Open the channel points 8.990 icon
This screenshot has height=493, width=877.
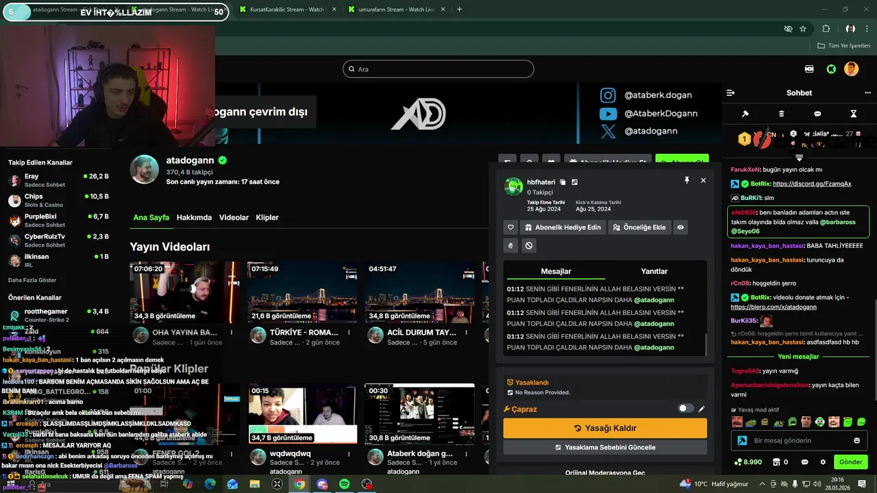[748, 462]
